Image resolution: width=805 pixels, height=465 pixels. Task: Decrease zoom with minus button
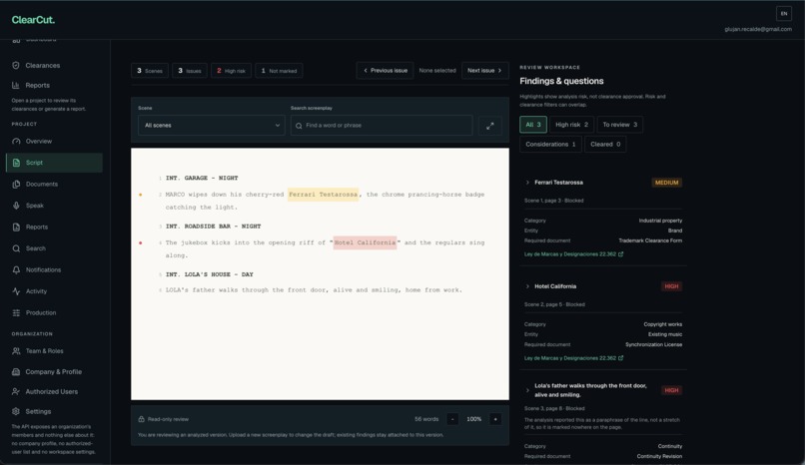tap(452, 419)
